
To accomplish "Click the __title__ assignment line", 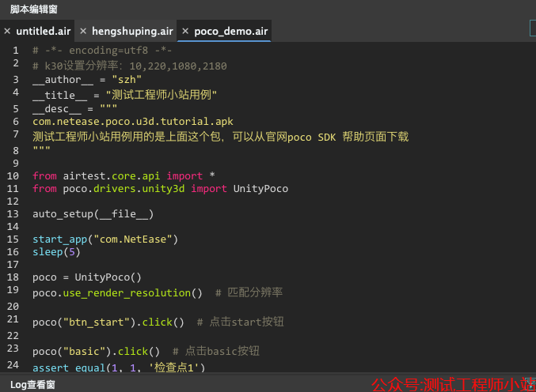I will point(125,95).
